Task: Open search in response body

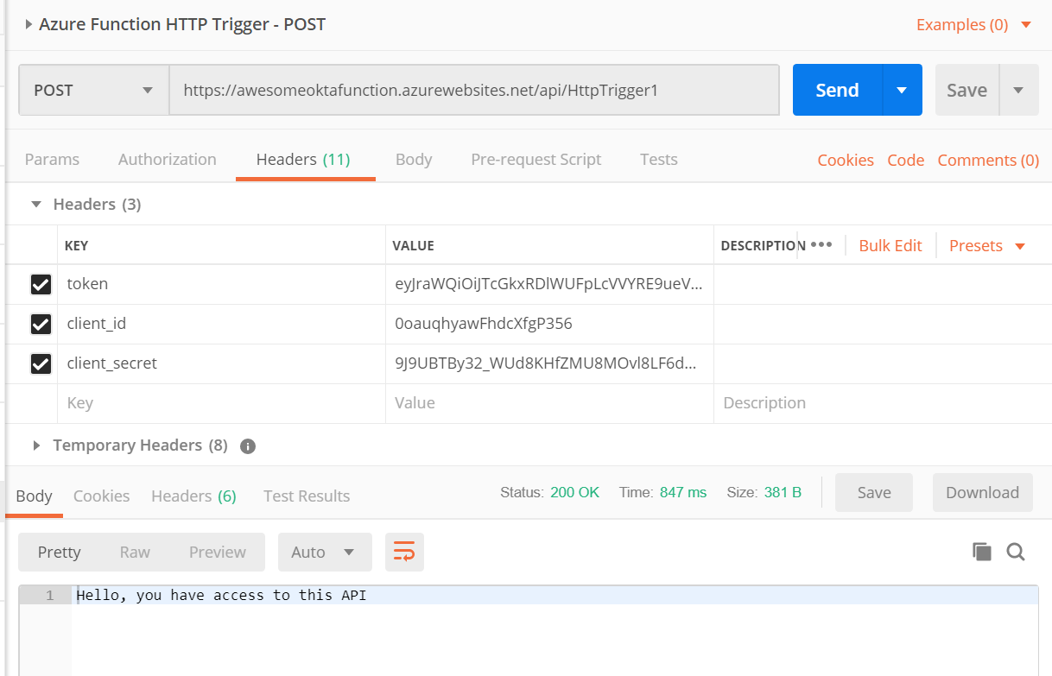Action: click(x=1016, y=552)
